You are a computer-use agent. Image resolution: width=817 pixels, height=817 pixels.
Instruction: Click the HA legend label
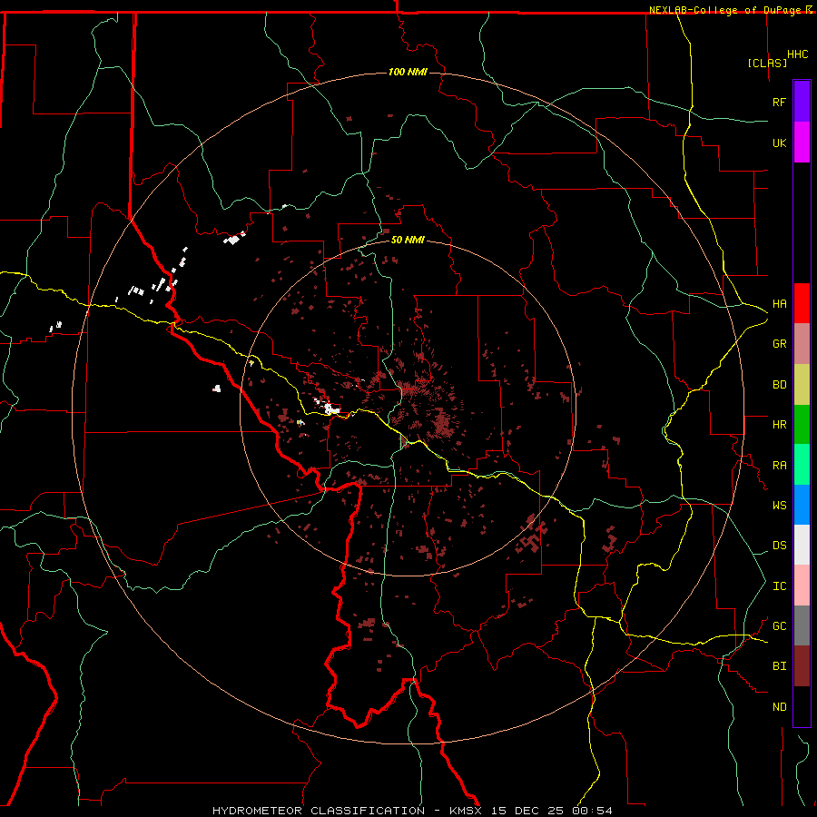click(779, 304)
